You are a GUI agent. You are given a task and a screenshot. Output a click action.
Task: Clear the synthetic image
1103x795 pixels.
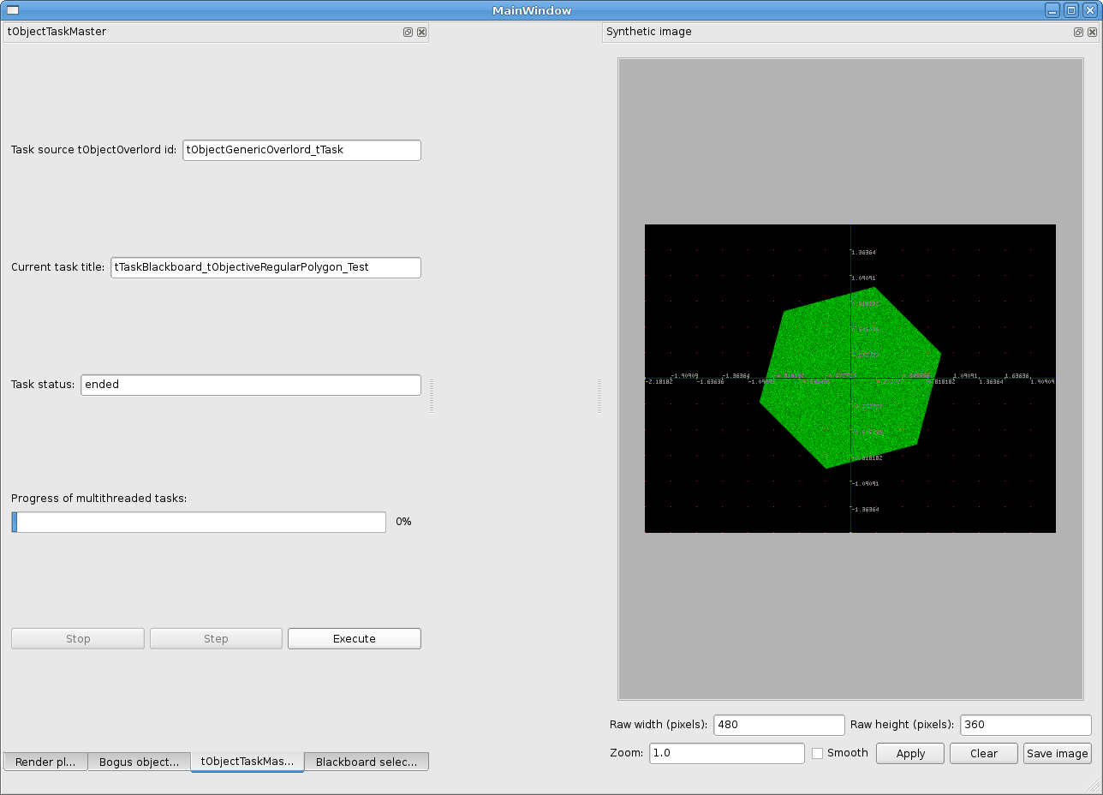click(983, 754)
